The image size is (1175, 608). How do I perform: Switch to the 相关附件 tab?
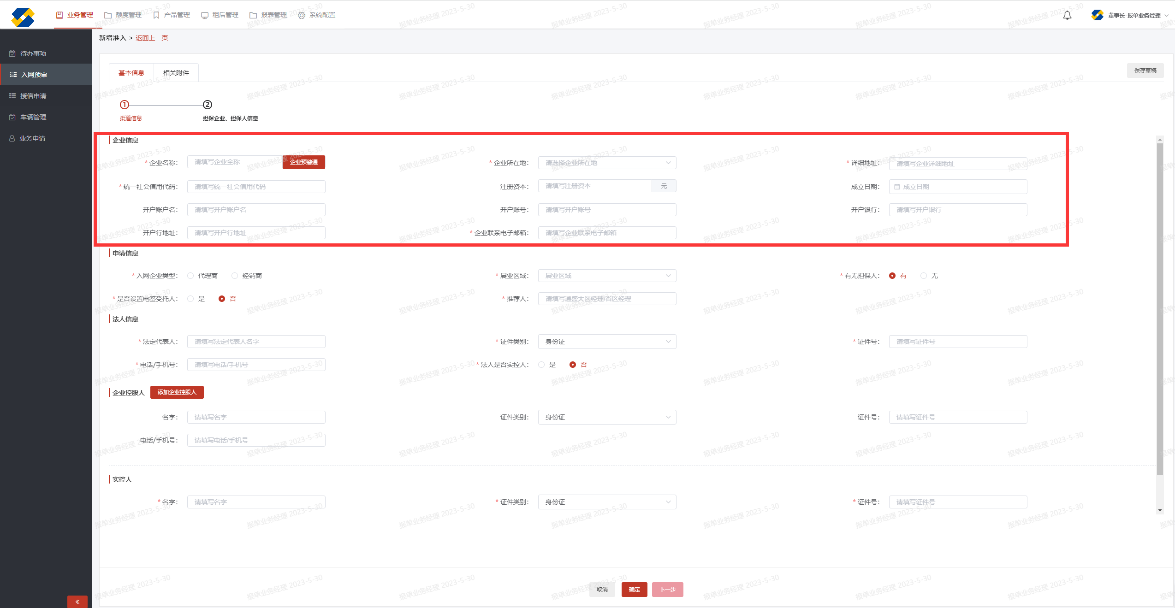(176, 73)
